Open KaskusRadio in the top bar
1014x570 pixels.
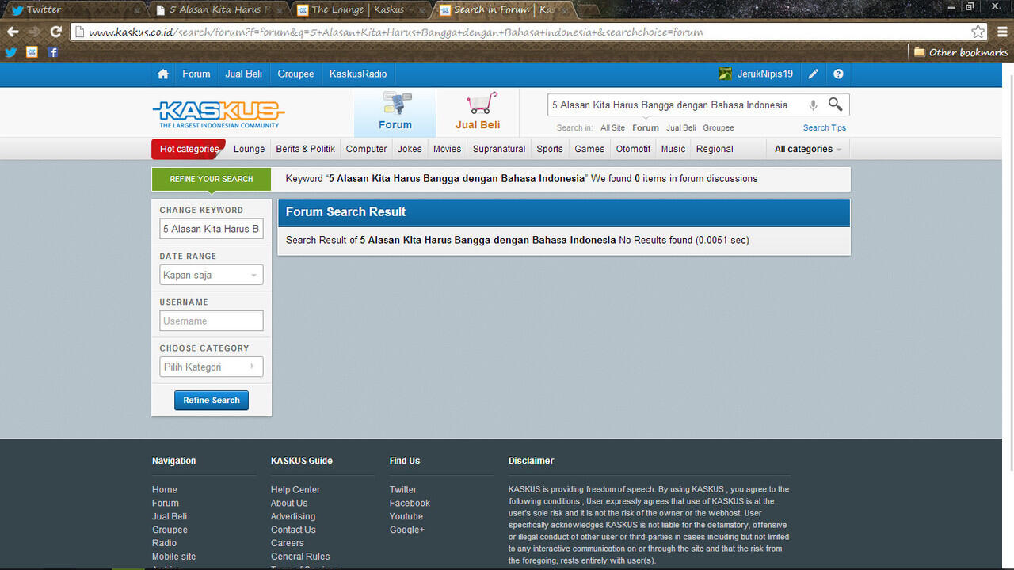click(358, 74)
